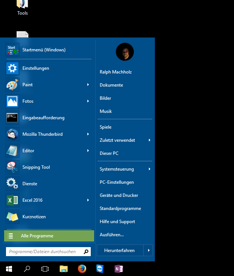234x276 pixels.
Task: Open taskbar search magnifier icon
Action: [x=27, y=269]
